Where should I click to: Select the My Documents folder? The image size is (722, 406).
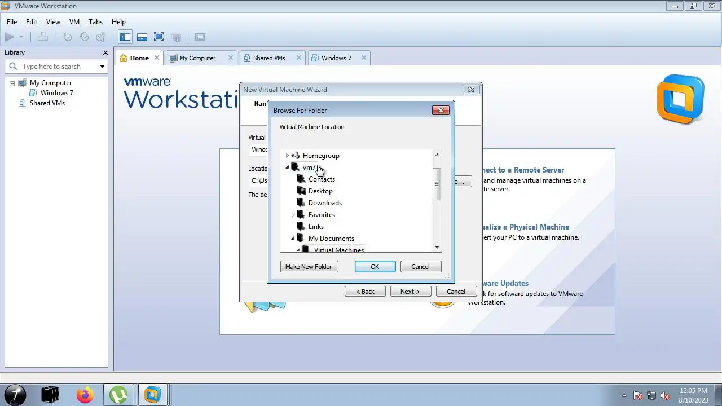331,239
